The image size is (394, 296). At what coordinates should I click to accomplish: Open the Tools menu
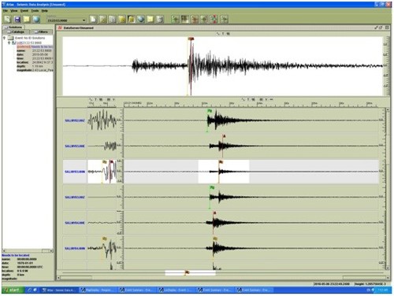(x=35, y=11)
